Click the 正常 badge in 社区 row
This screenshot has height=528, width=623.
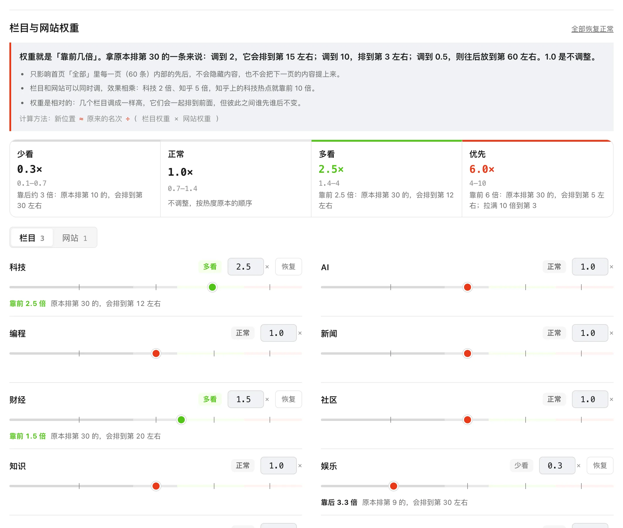click(554, 399)
